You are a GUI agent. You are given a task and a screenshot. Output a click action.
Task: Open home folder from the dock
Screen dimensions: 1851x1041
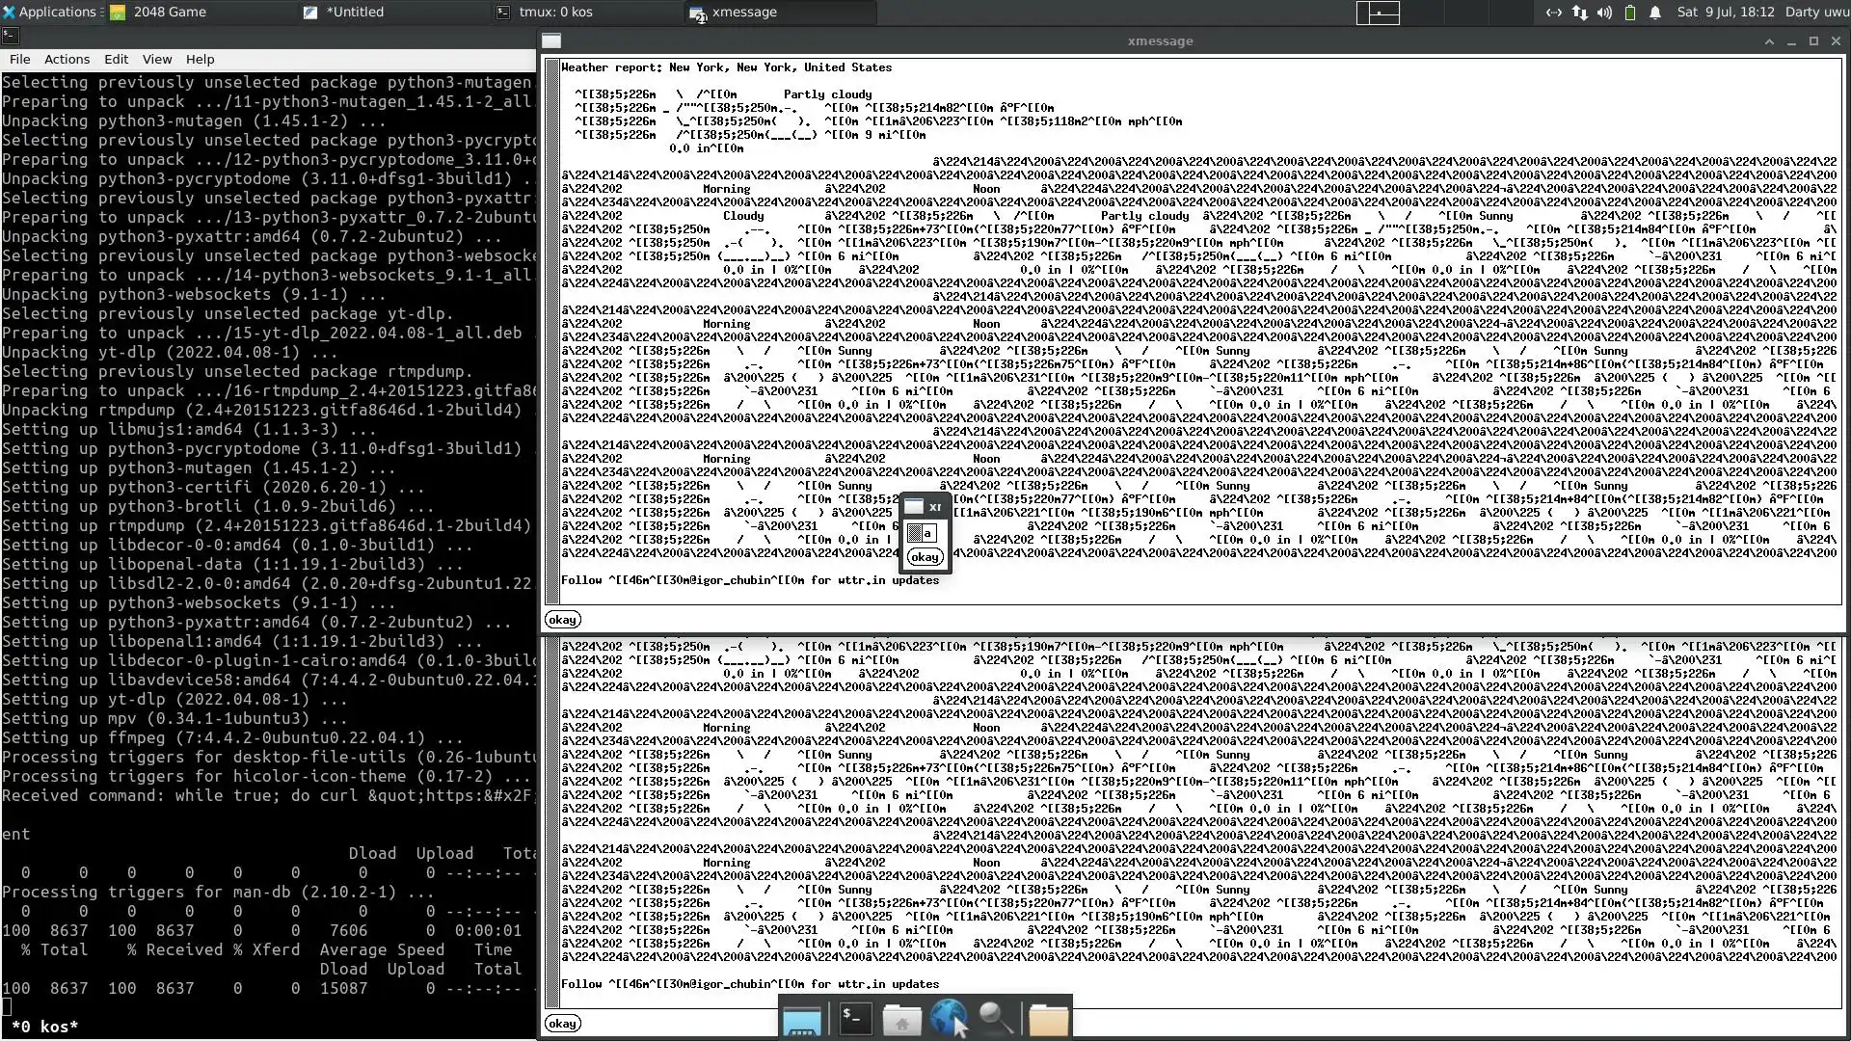coord(902,1020)
